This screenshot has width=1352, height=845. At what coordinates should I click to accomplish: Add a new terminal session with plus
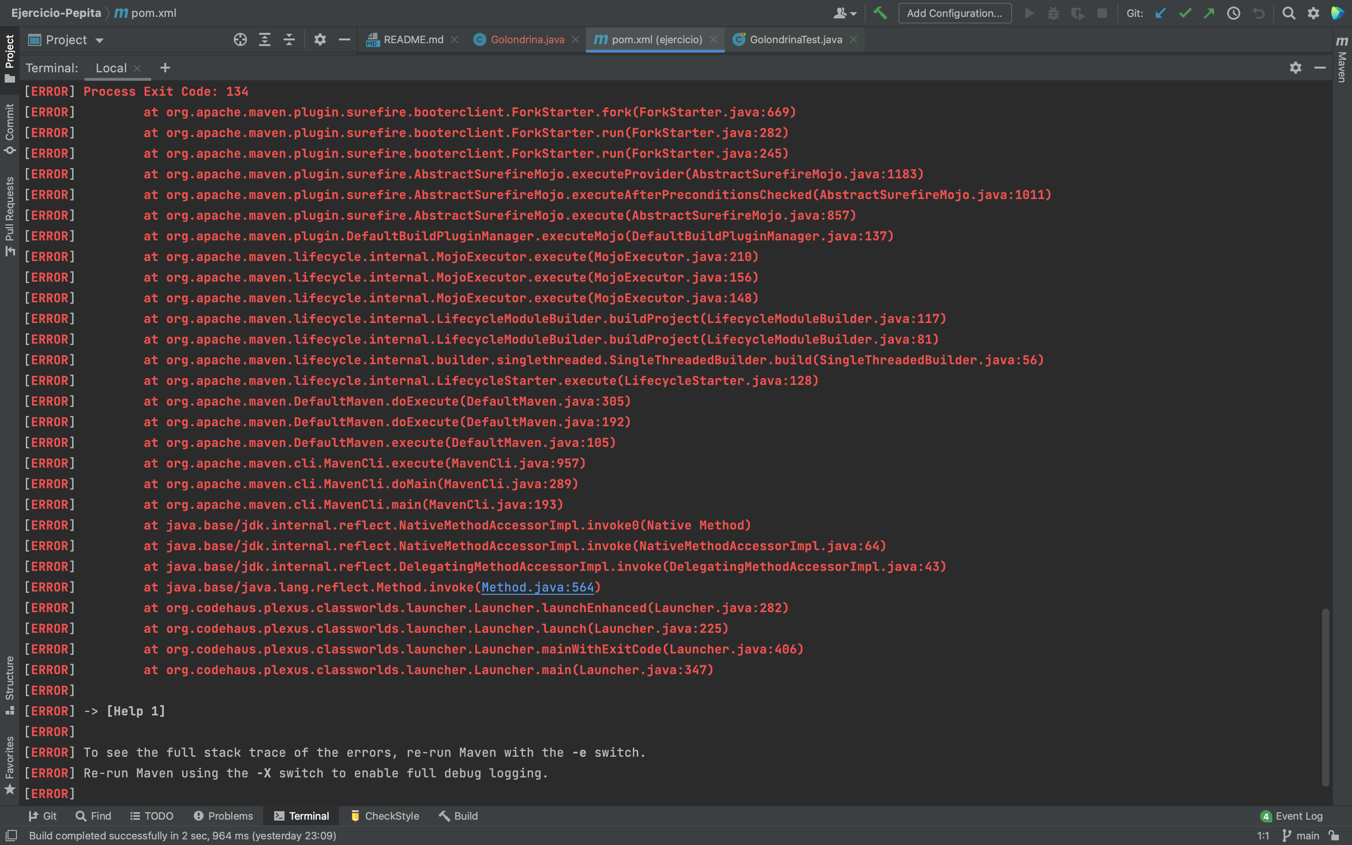165,68
